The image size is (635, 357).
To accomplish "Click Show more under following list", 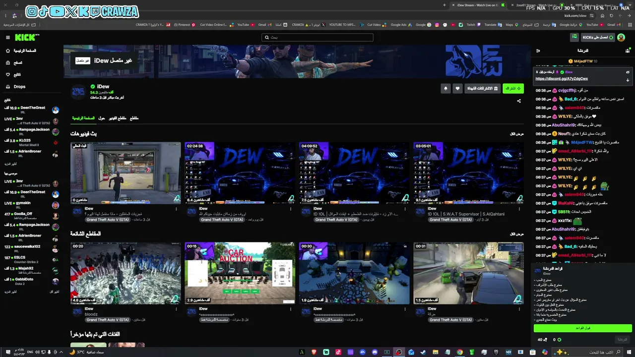I will point(10,164).
